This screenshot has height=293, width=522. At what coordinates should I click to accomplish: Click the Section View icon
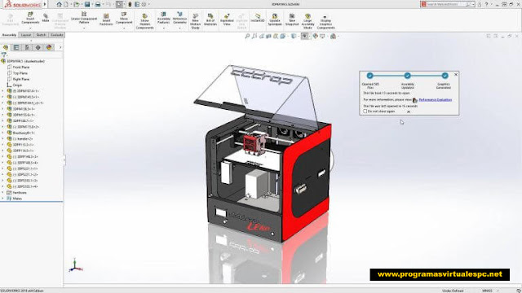point(268,36)
